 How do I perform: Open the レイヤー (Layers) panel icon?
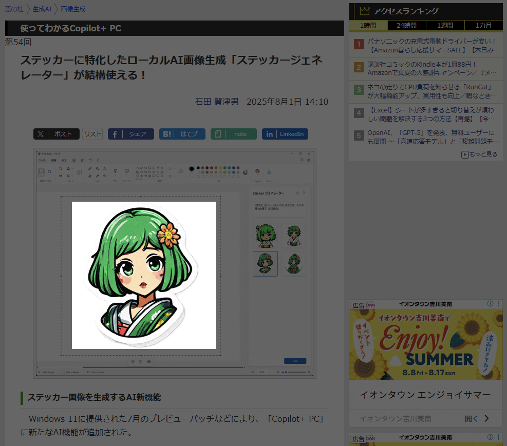[x=269, y=172]
